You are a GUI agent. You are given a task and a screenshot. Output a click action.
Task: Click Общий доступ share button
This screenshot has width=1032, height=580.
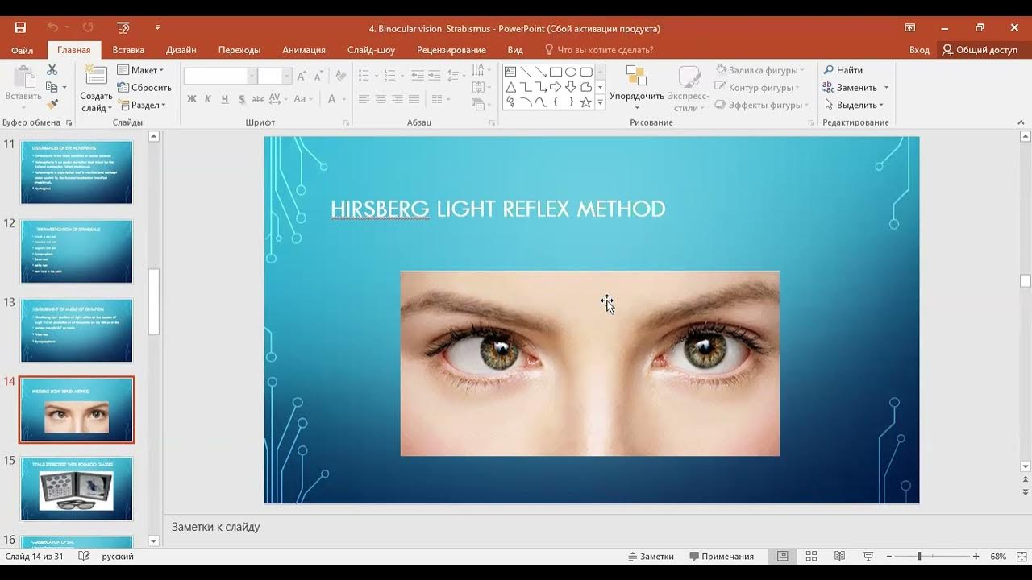980,50
